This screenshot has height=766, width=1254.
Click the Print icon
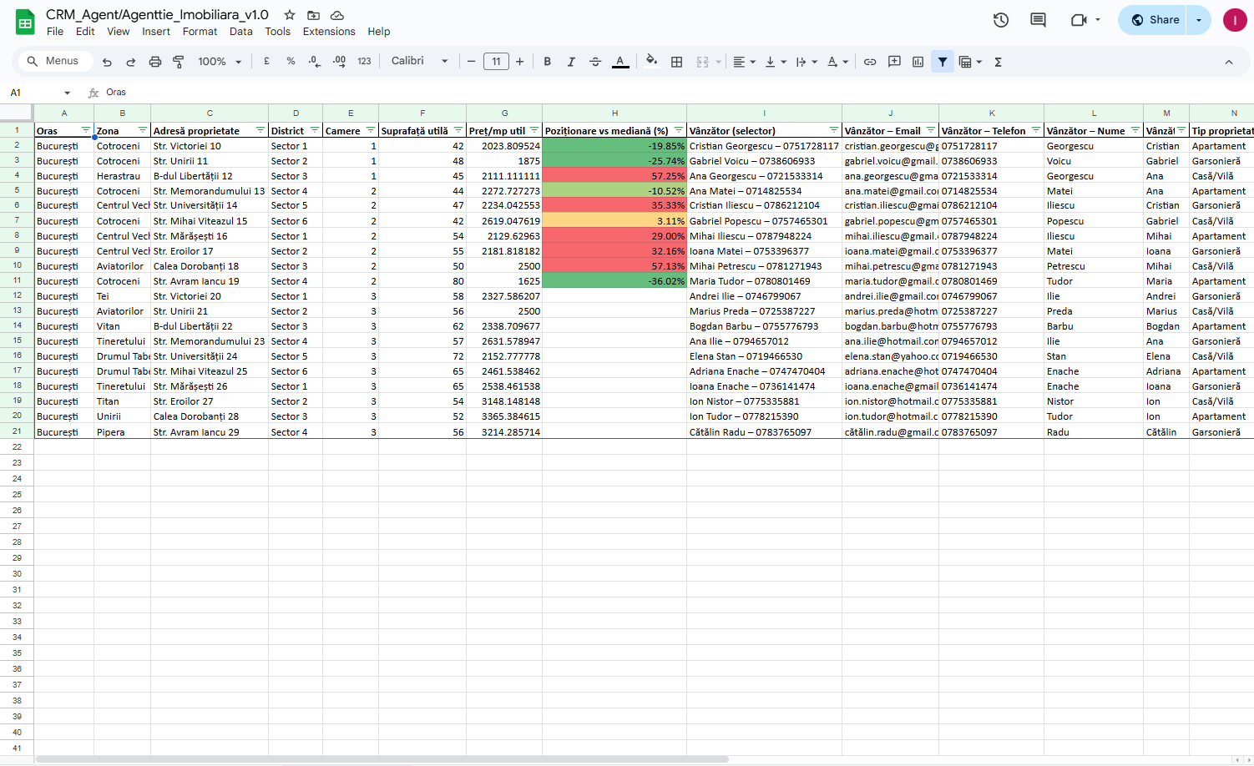(154, 62)
